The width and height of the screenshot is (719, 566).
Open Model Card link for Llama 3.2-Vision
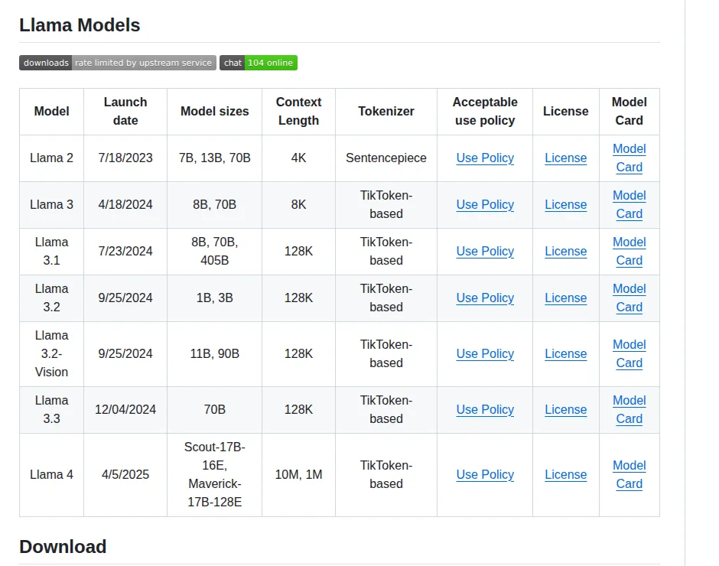click(x=629, y=354)
